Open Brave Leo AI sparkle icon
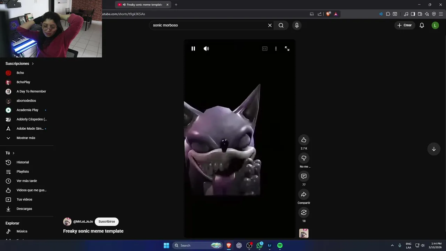446x251 pixels. pos(427,14)
